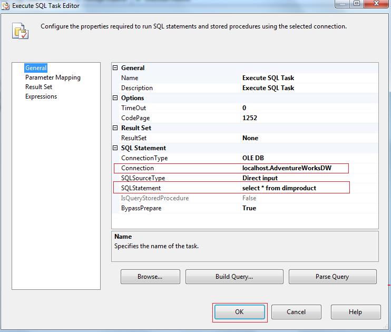Open the Parameter Mapping page
Screen dimensions: 391x332
point(53,77)
